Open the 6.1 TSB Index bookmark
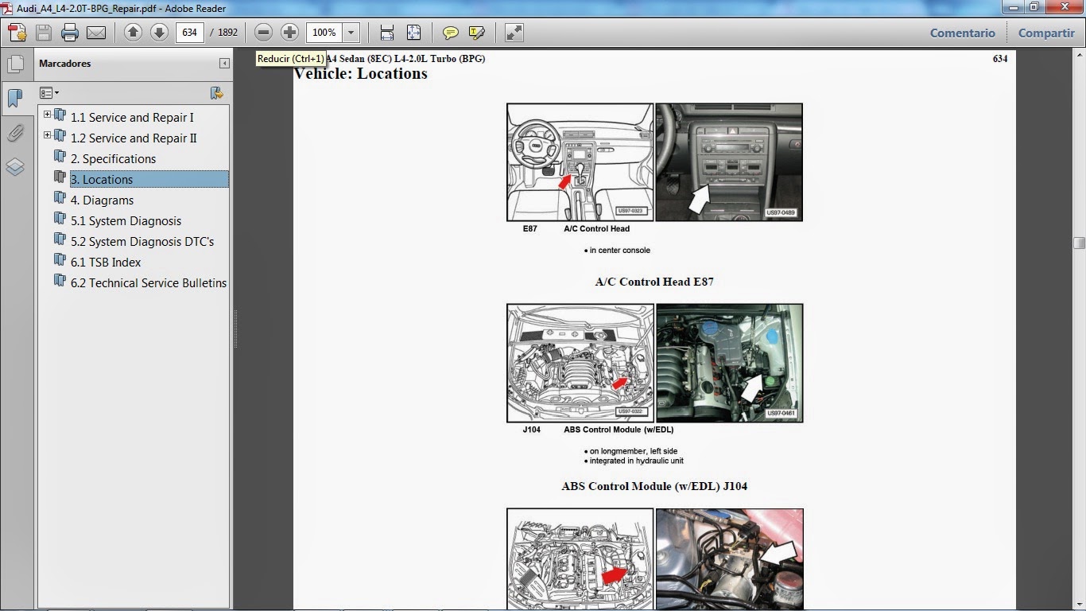This screenshot has width=1086, height=611. [106, 262]
